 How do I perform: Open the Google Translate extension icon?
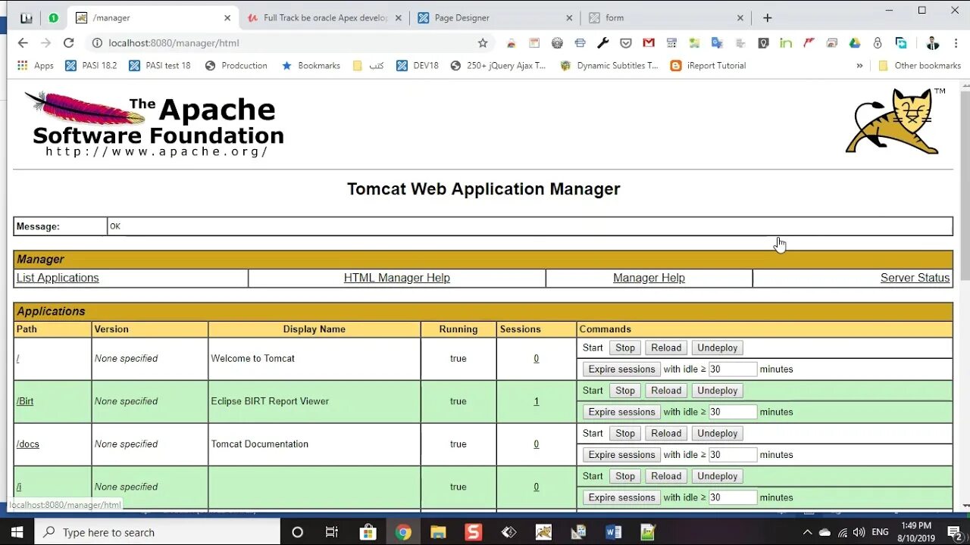tap(717, 43)
